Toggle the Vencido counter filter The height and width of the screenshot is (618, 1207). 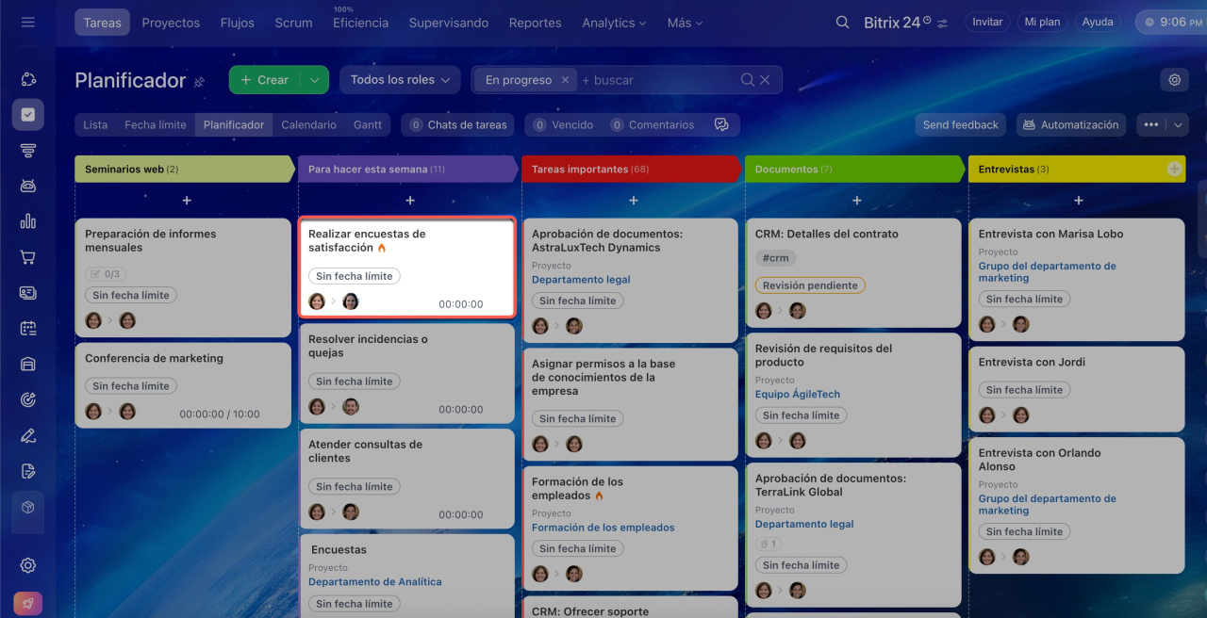click(563, 125)
